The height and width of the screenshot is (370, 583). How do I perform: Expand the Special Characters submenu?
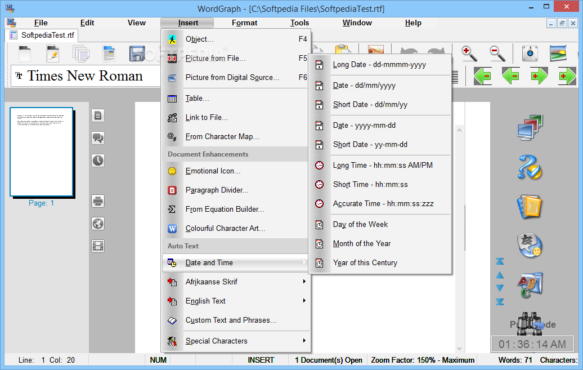point(236,341)
